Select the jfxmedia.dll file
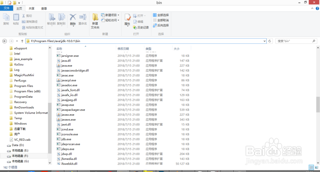Image resolution: width=320 pixels, height=172 pixels. point(69,159)
